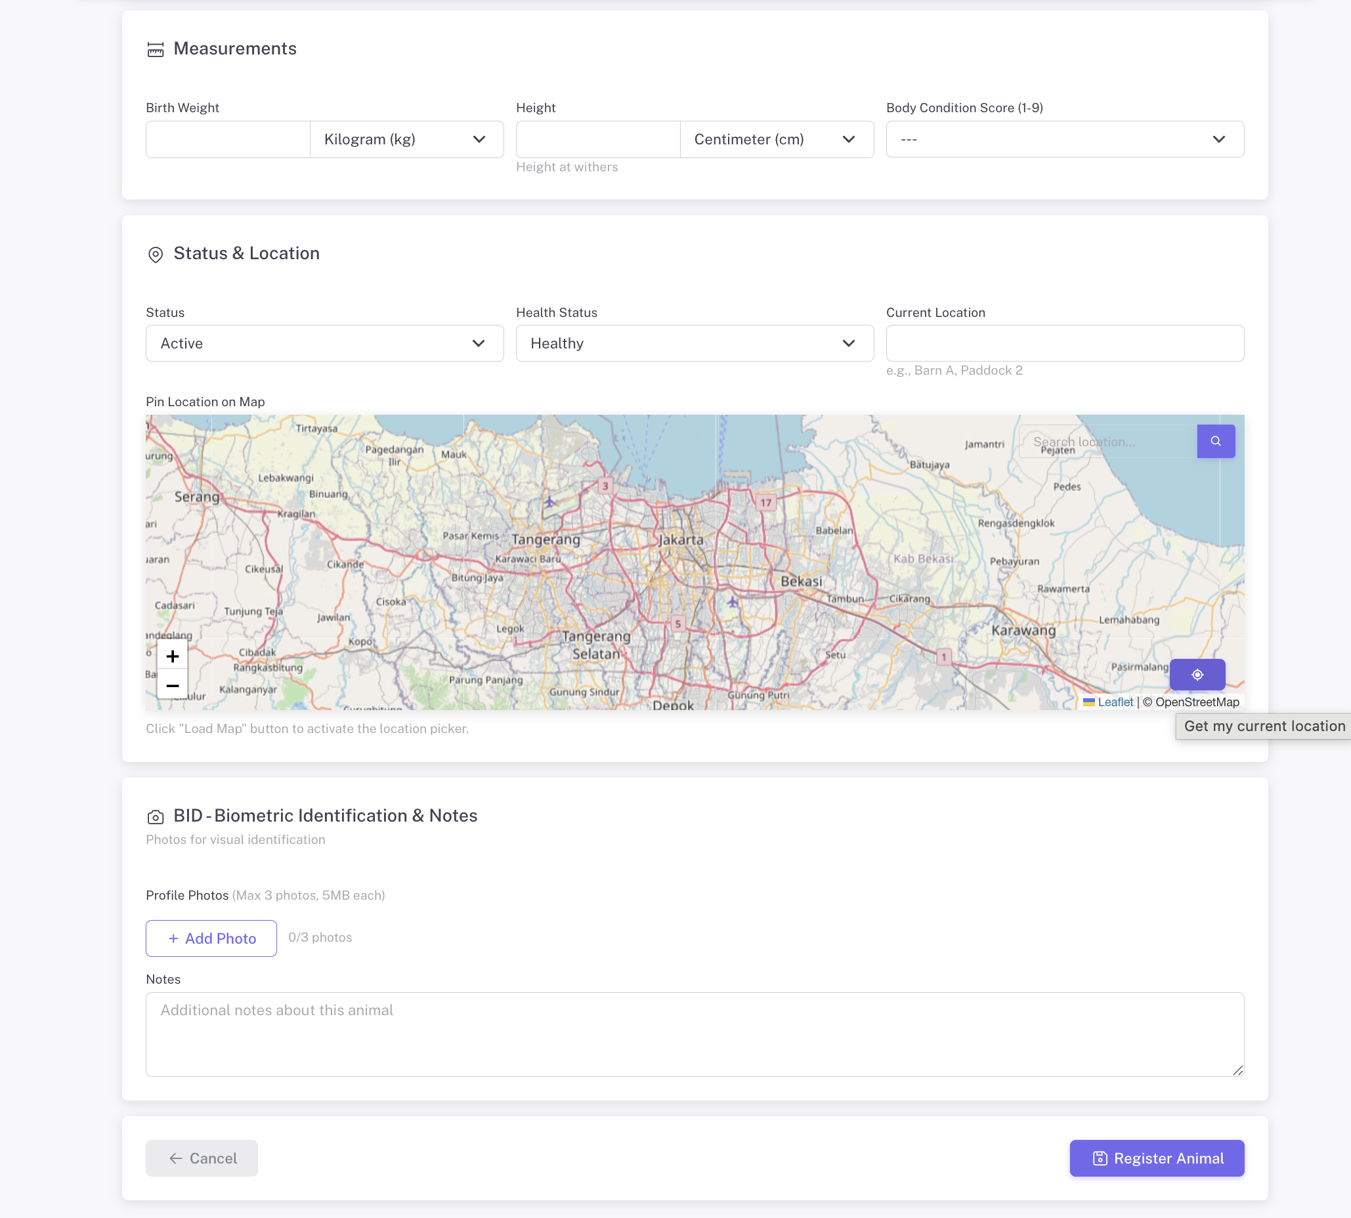Change the Status dropdown from Active
This screenshot has height=1218, width=1351.
coord(324,343)
